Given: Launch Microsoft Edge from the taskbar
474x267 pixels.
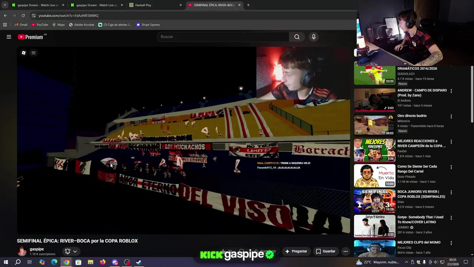Looking at the screenshot, I should click(x=54, y=262).
